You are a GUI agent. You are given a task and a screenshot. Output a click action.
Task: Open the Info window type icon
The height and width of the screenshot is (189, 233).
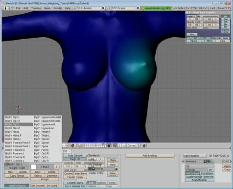click(x=5, y=8)
